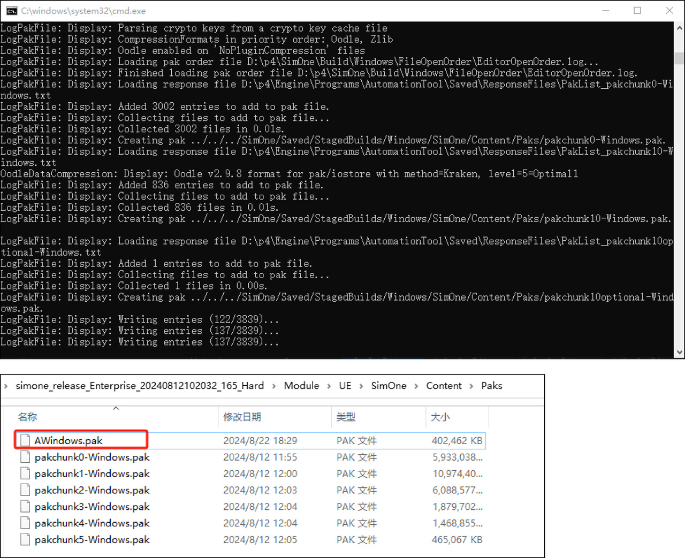
Task: Minimize the cmd.exe window
Action: pyautogui.click(x=606, y=11)
